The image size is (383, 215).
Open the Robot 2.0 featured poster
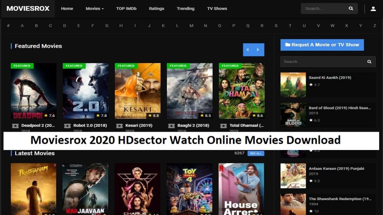(x=86, y=91)
